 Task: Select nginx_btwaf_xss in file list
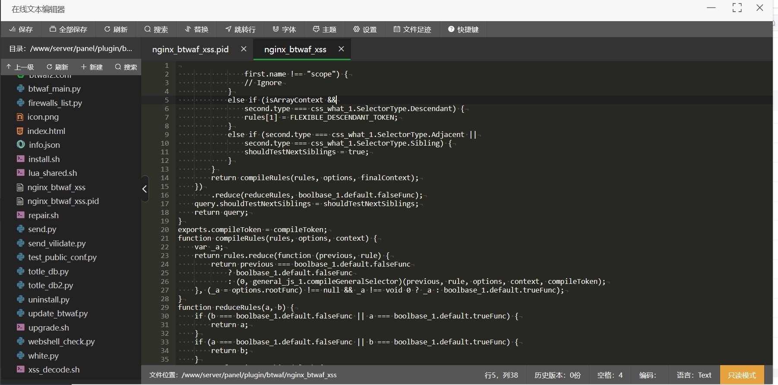(56, 187)
